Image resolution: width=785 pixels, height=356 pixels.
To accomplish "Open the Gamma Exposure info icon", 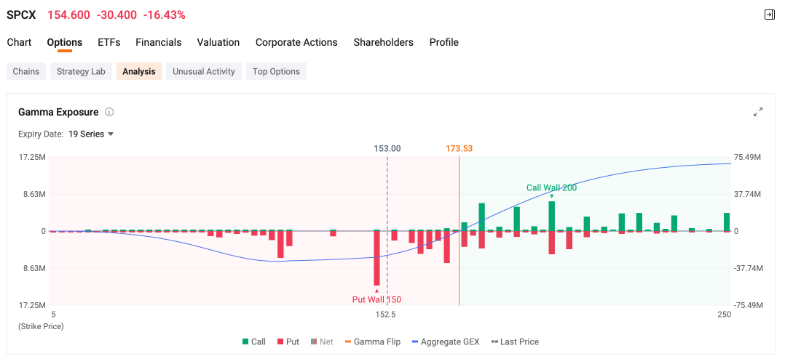I will 109,112.
